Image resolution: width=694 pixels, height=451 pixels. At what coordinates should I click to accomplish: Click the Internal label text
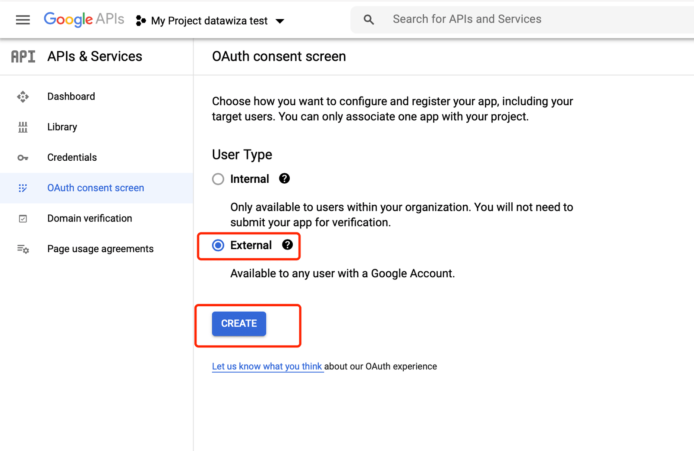click(x=249, y=179)
